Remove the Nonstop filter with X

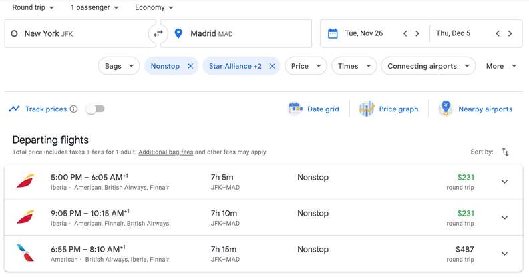[x=190, y=66]
